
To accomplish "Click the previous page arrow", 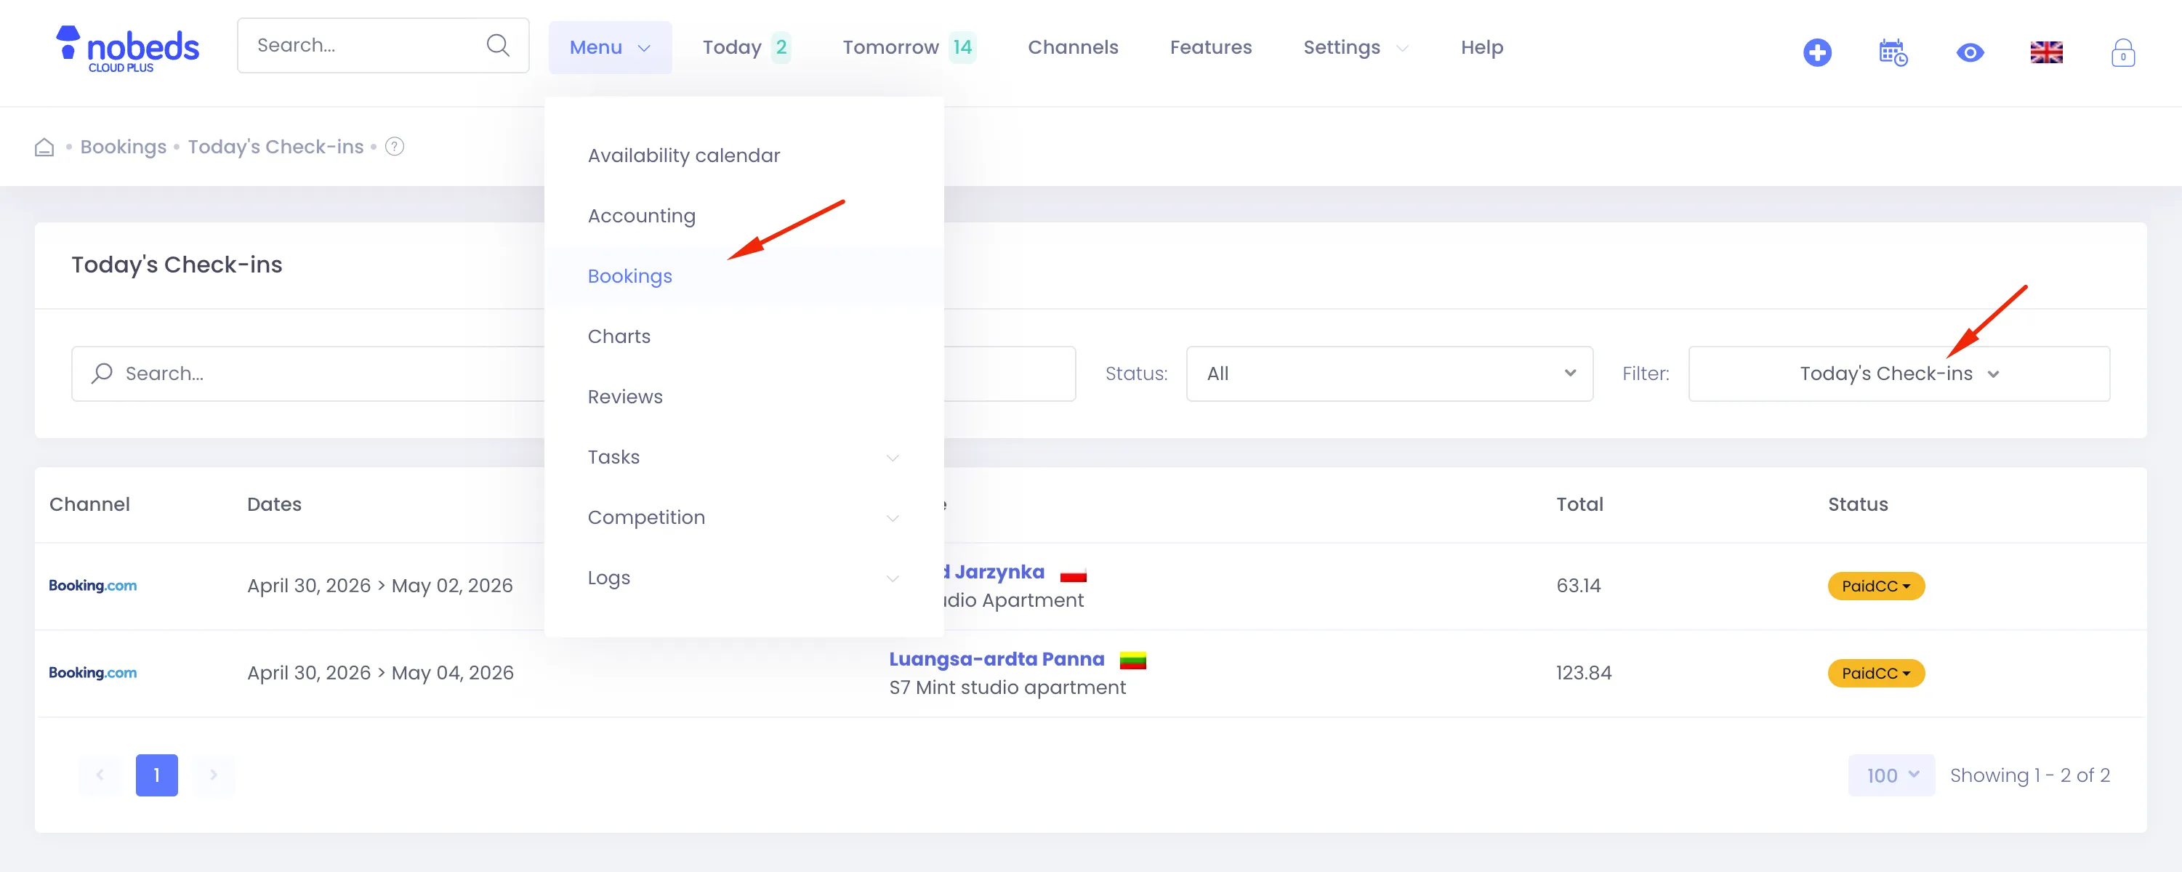I will 100,775.
